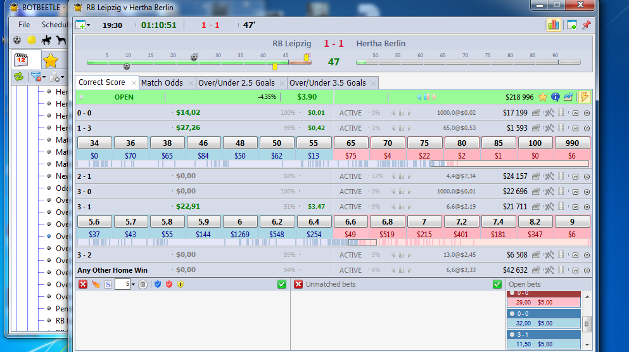This screenshot has width=629, height=352.
Task: Click the red pin icon in toolbar
Action: point(587,25)
